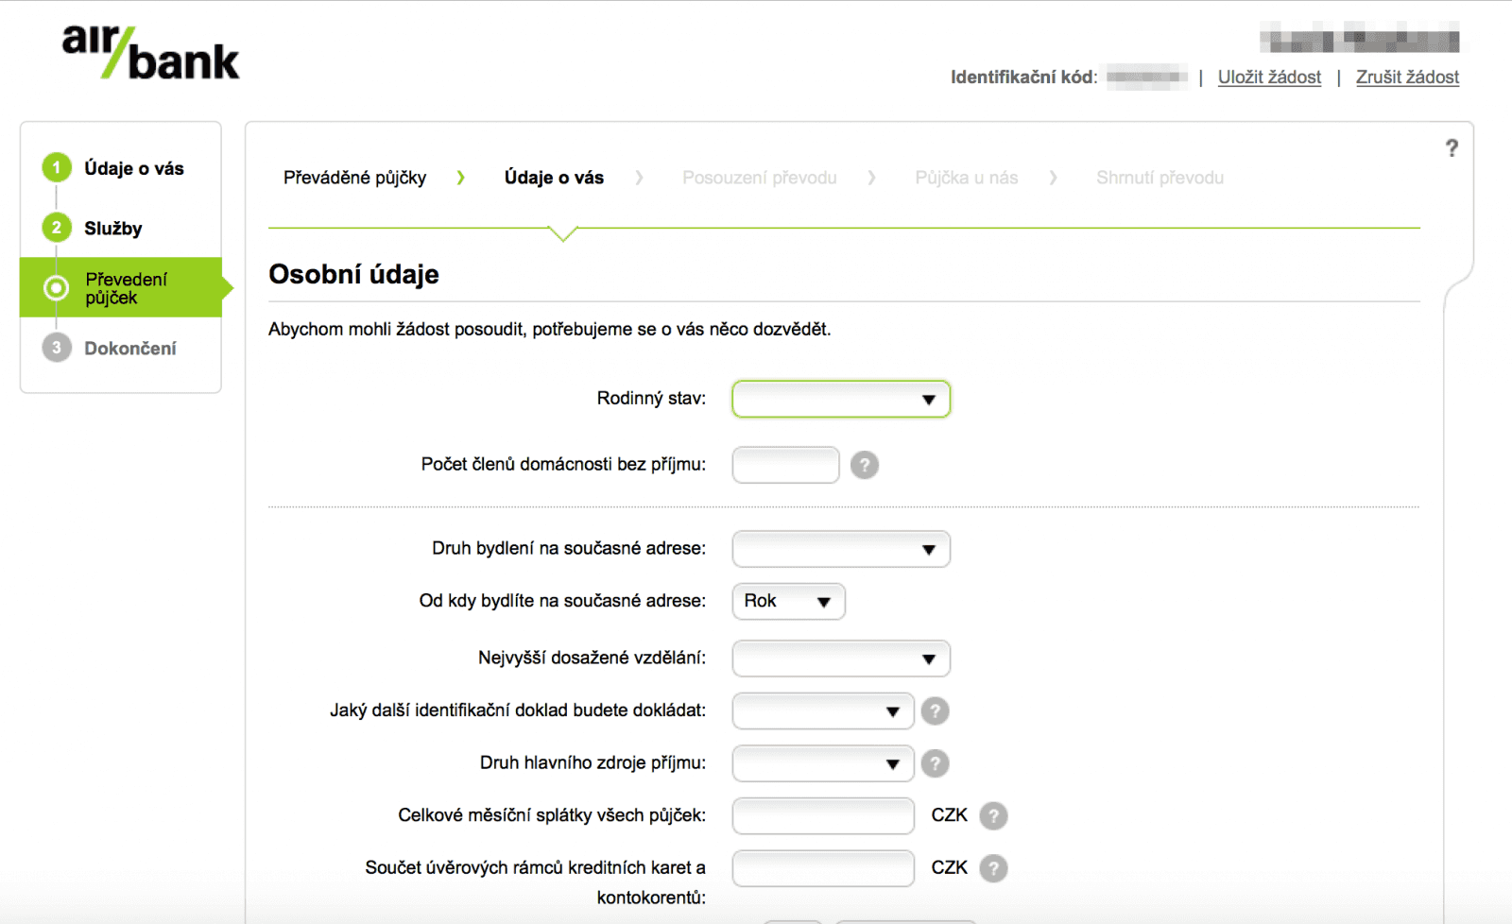Open Nejvyšší dosažené vzdělání dropdown
1512x924 pixels.
[x=841, y=659]
